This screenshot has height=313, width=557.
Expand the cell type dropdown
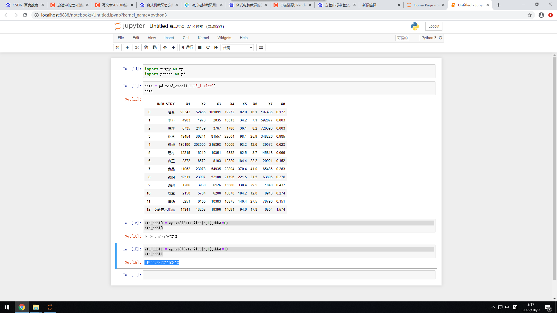coord(238,48)
